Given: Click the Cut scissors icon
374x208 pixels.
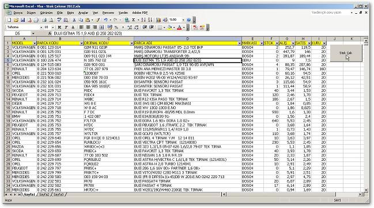Looking at the screenshot, I should click(74, 20).
